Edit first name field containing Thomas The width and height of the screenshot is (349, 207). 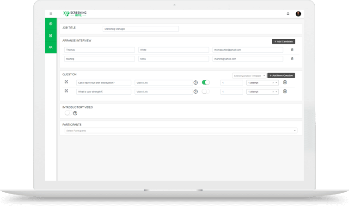point(99,50)
